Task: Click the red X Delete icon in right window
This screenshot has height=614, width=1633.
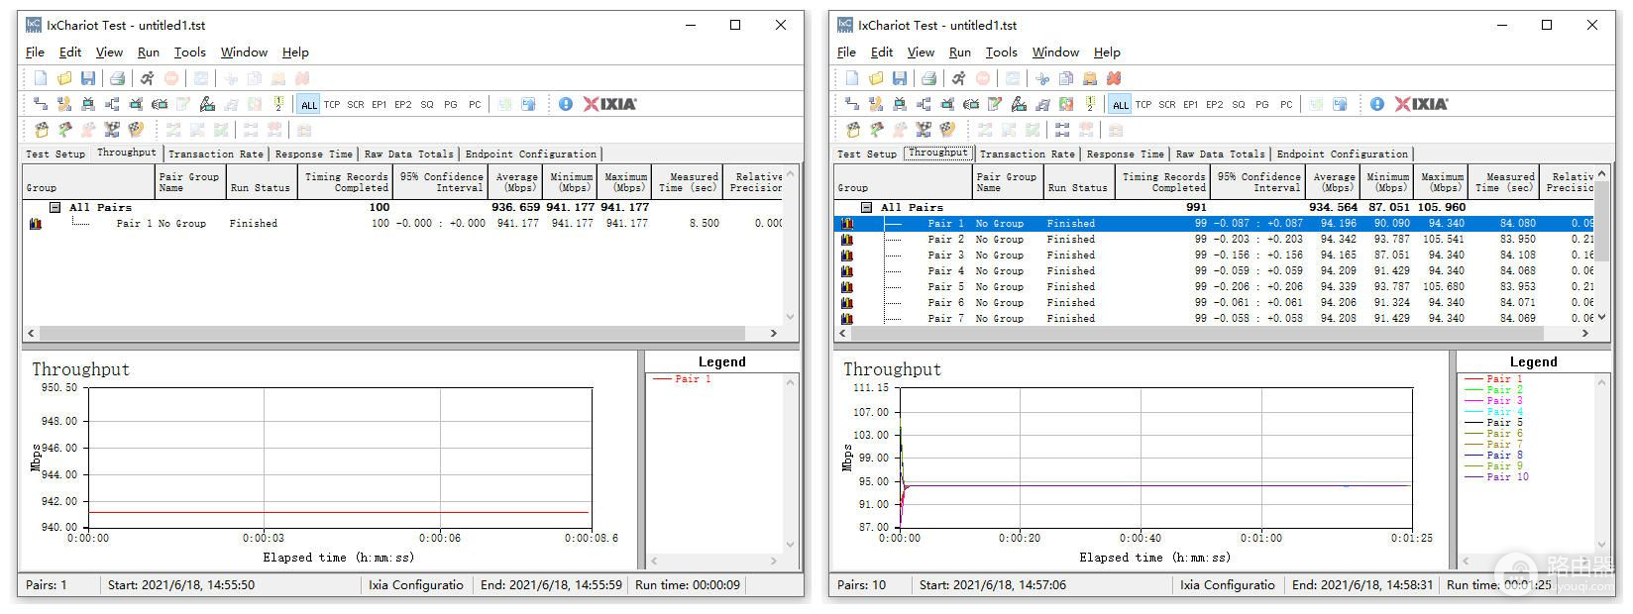Action: (x=1114, y=78)
